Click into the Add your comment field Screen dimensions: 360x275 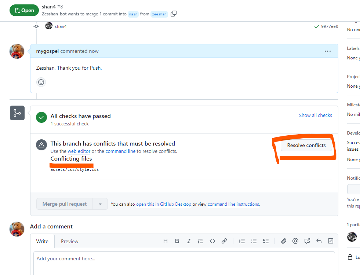click(x=184, y=263)
